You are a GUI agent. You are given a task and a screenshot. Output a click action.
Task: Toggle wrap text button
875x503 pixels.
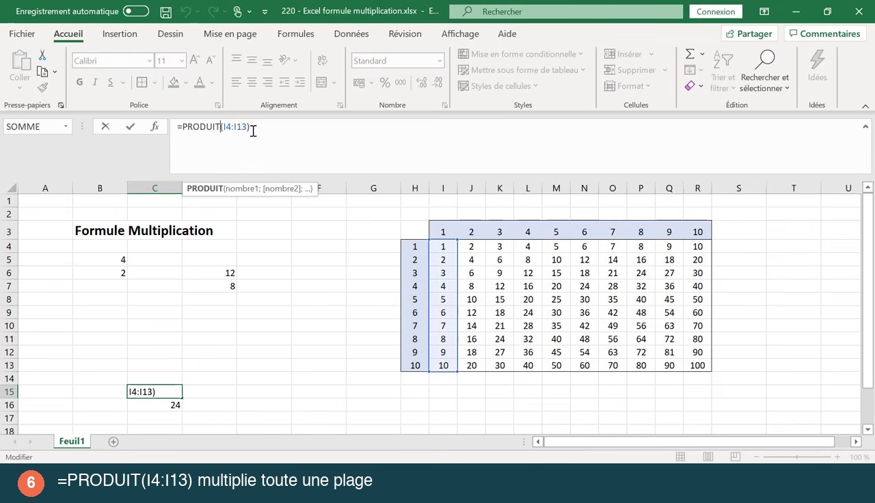(321, 61)
